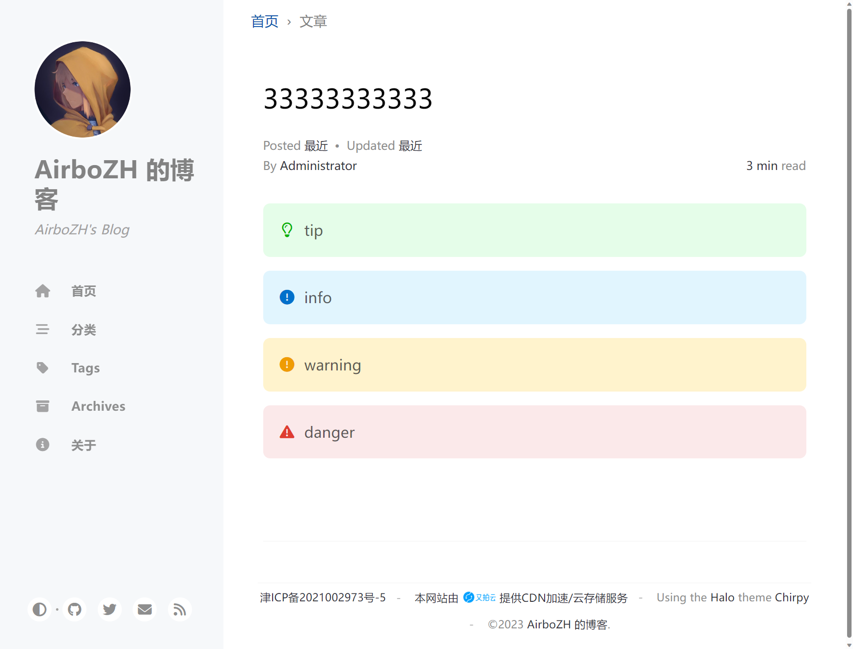The height and width of the screenshot is (649, 853).
Task: Click the 首页 breadcrumb link
Action: [x=264, y=21]
